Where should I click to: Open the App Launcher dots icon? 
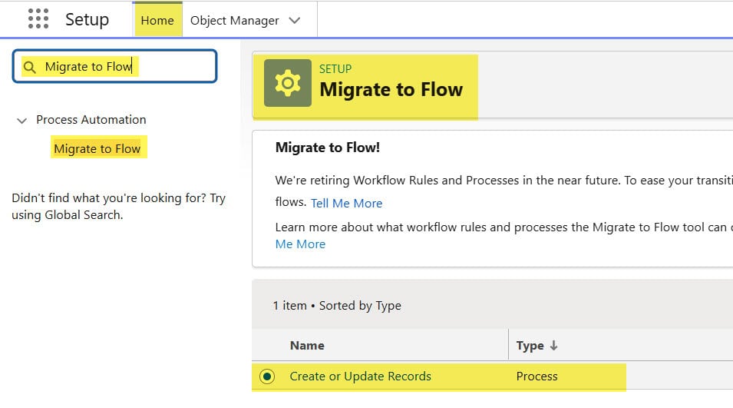click(38, 19)
